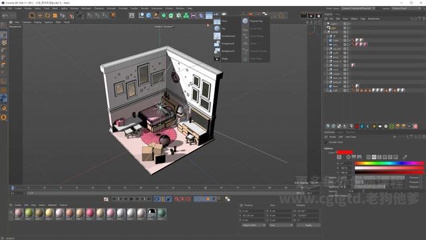The image size is (426, 240).
Task: Click Render to Picture Viewer clapperboard icon
Action: pyautogui.click(x=311, y=15)
